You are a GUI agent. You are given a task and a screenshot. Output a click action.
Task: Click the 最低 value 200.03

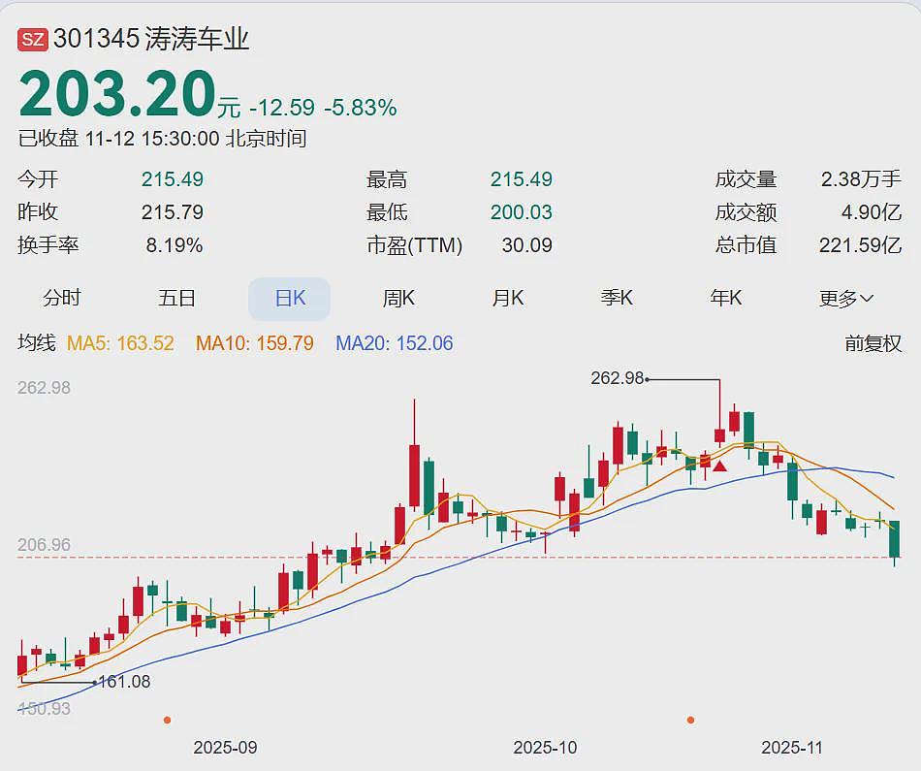tap(521, 212)
